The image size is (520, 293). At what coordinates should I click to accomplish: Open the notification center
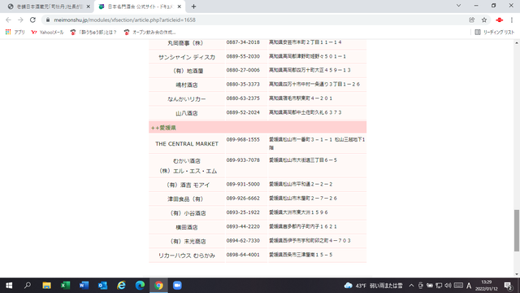pyautogui.click(x=509, y=286)
